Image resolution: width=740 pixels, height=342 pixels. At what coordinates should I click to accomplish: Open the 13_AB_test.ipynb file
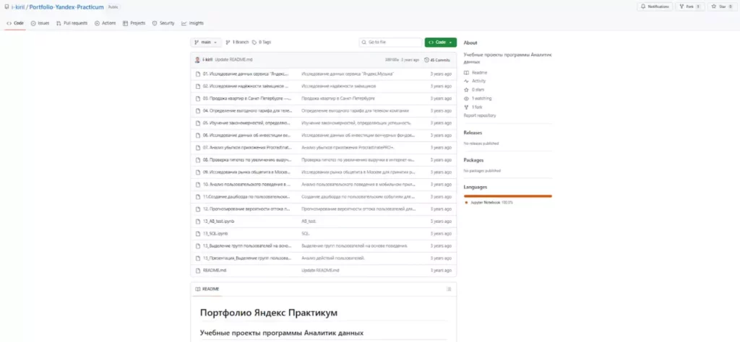tap(219, 221)
